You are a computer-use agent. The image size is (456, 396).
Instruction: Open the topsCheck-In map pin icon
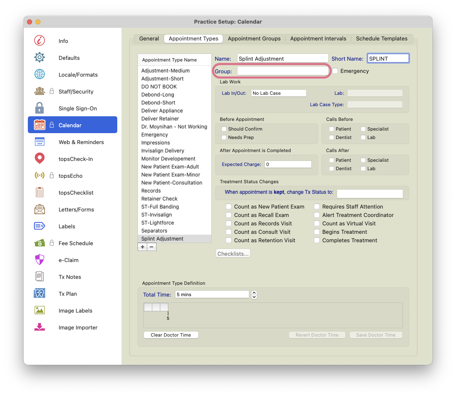click(x=40, y=158)
